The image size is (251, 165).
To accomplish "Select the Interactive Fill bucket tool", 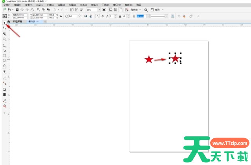I will (x=4, y=106).
